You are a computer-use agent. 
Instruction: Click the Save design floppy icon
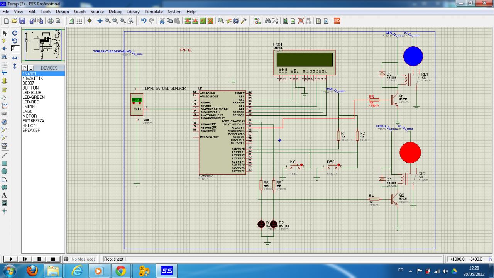click(22, 21)
